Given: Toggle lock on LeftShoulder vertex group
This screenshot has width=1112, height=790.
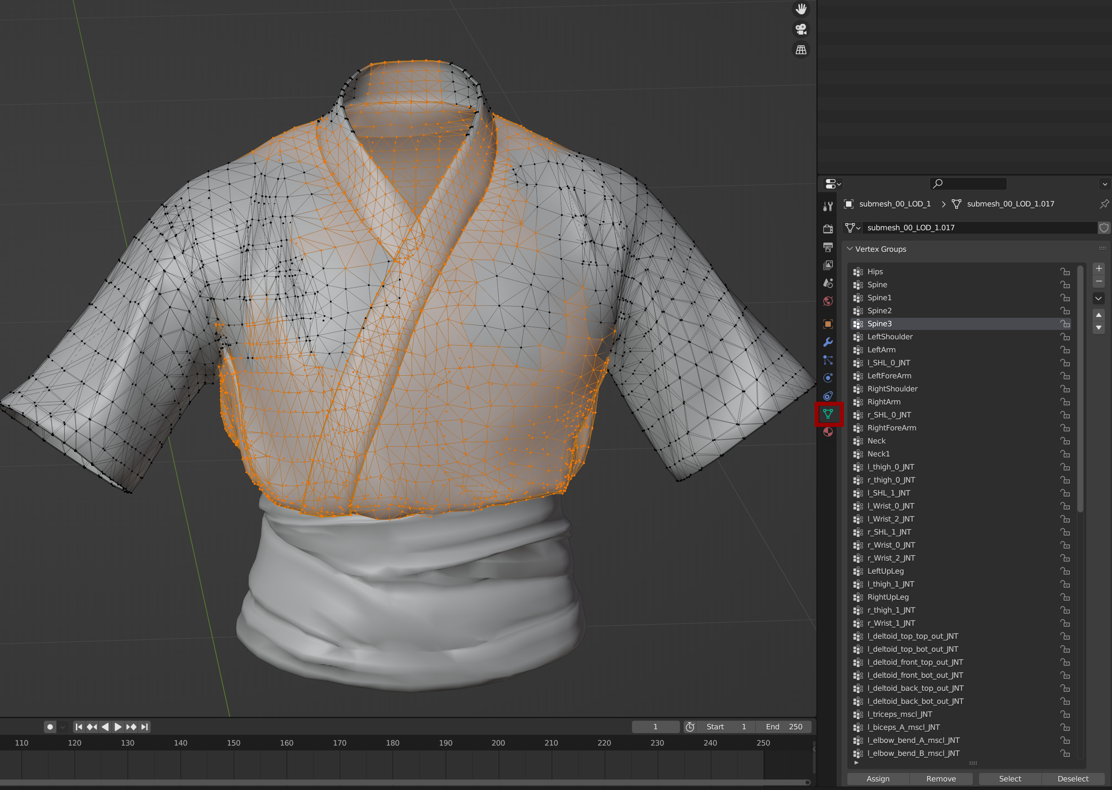Looking at the screenshot, I should pos(1065,337).
